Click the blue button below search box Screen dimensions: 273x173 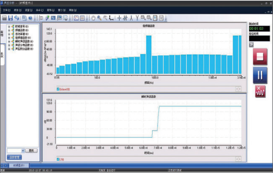(14, 157)
